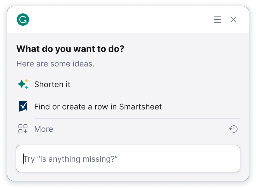Screen dimensions: 256x189
Task: Click the green Grammarly logo
Action: coord(23,20)
